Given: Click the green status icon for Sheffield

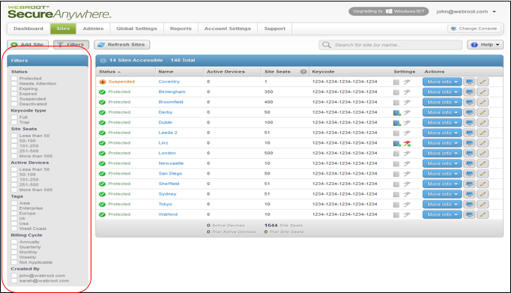Looking at the screenshot, I should click(103, 184).
